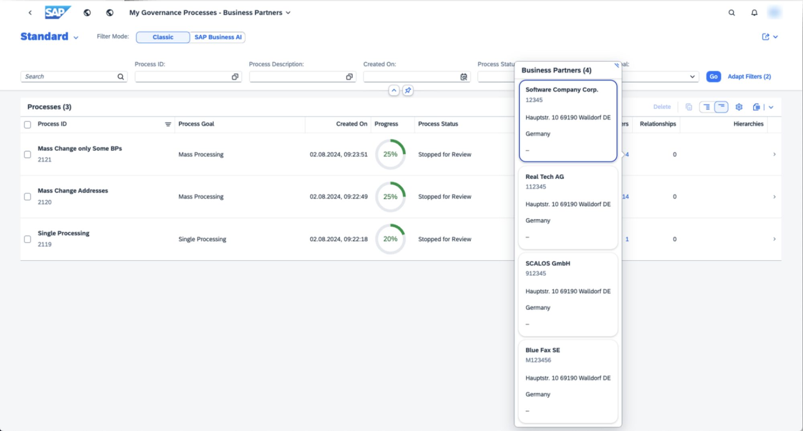Click the Process Status column header
The width and height of the screenshot is (803, 431).
(x=438, y=124)
